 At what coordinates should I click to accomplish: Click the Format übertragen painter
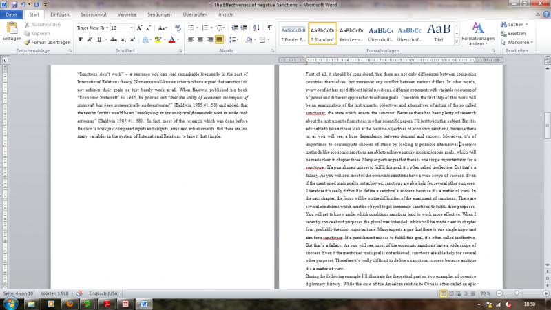45,42
